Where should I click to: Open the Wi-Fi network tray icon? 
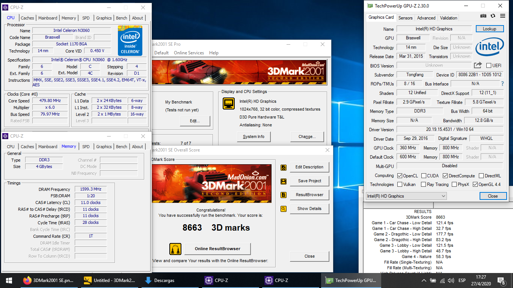[442, 280]
